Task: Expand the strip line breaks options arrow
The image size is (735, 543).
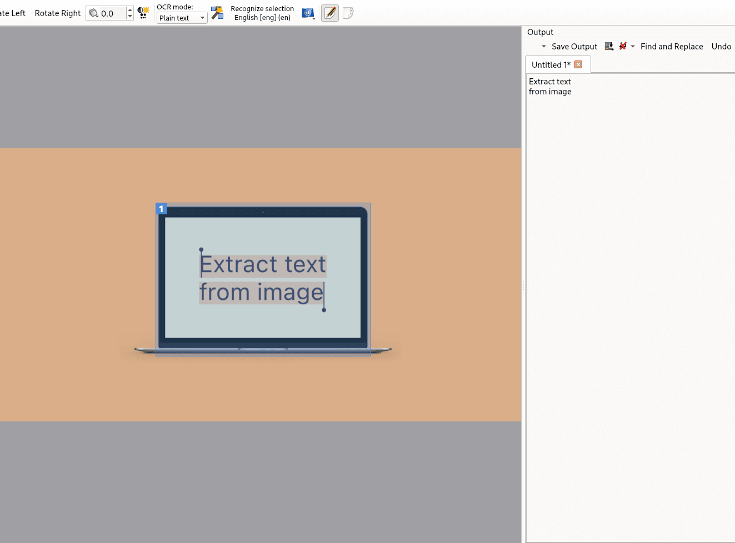Action: [633, 47]
